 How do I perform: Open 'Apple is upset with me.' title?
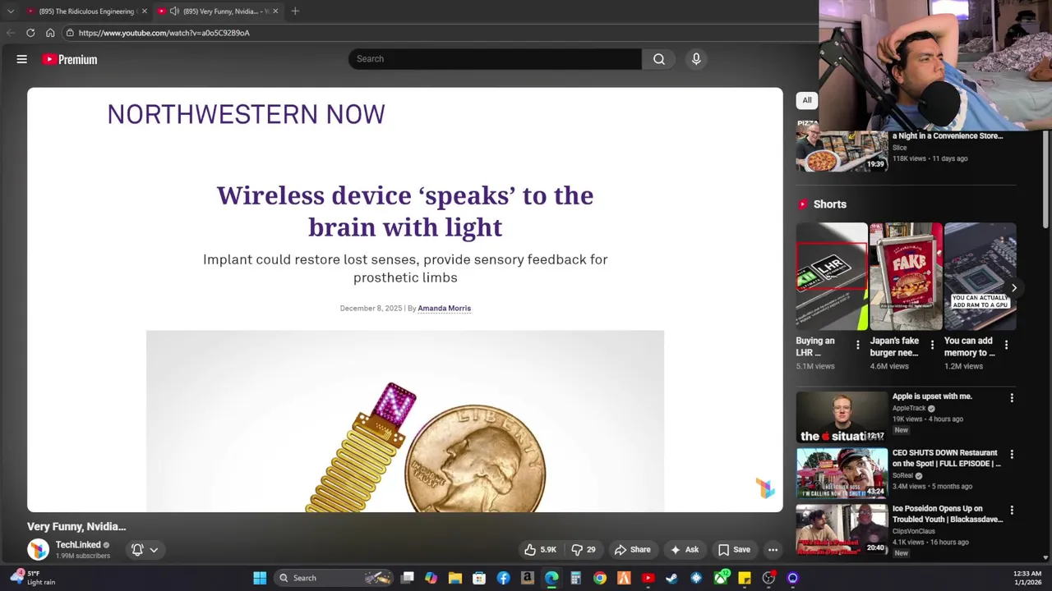[932, 396]
